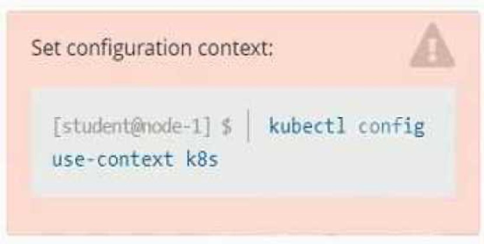Screen dimensions: 484x244
Task: Click 'node-1' in the shell prompt
Action: [173, 127]
